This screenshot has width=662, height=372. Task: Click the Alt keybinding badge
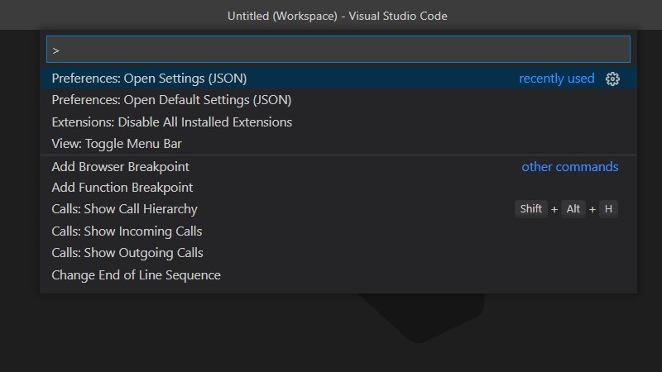573,209
